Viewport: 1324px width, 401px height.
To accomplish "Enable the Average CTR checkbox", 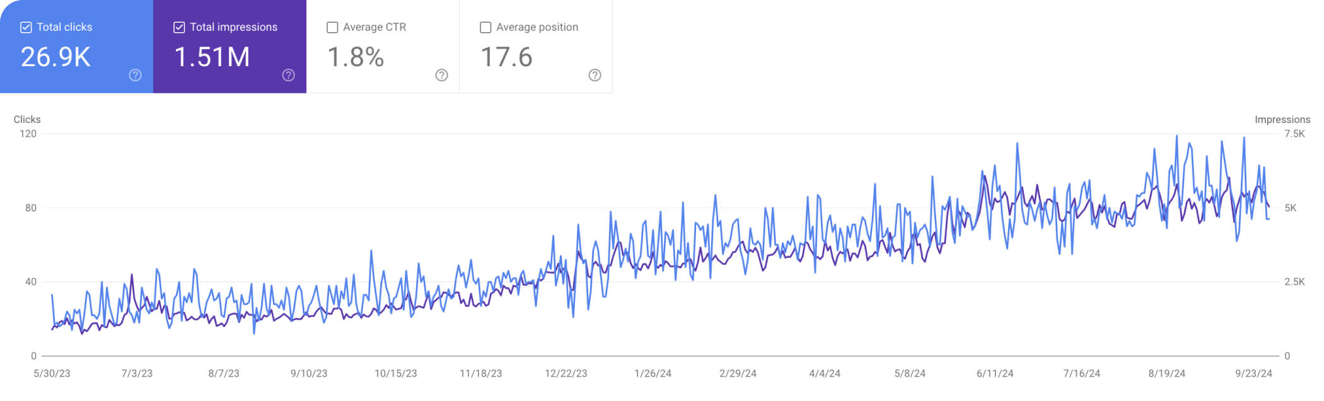I will coord(332,27).
